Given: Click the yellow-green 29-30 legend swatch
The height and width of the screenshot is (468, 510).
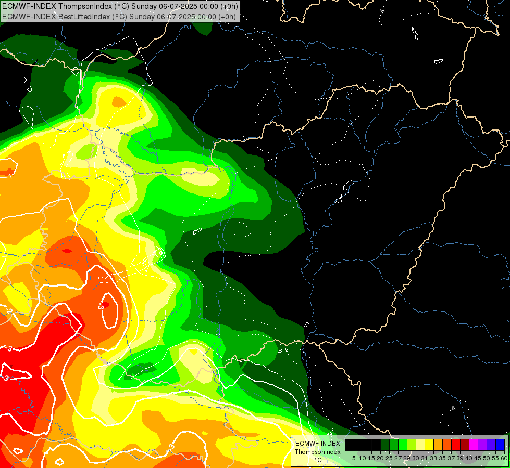Looking at the screenshot, I should (412, 445).
